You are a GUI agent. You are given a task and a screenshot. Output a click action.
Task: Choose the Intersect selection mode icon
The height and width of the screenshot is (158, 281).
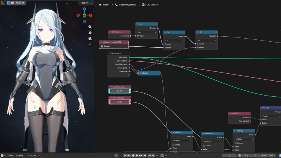[x=23, y=3]
